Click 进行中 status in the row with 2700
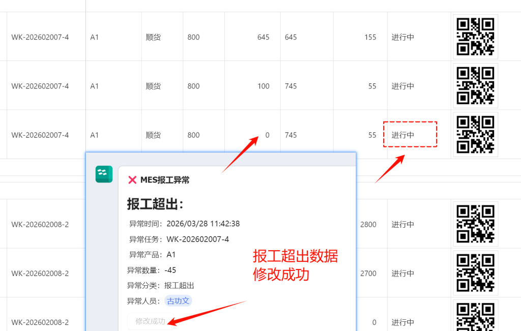 [x=403, y=274]
